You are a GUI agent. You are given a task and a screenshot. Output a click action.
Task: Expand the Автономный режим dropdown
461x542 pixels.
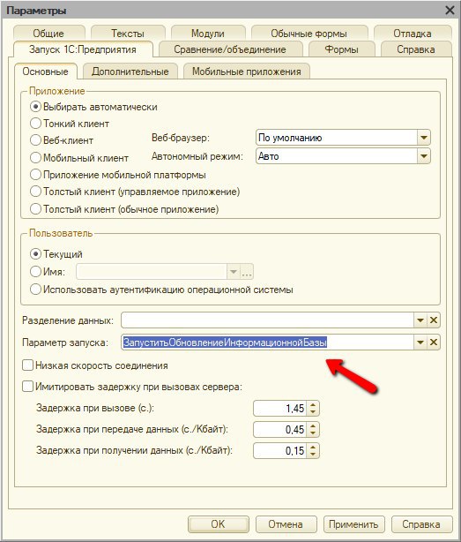[x=424, y=156]
